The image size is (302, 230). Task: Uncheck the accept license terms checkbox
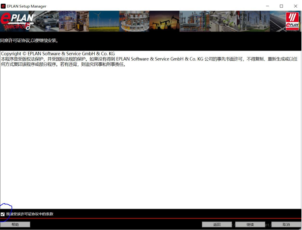(3, 214)
